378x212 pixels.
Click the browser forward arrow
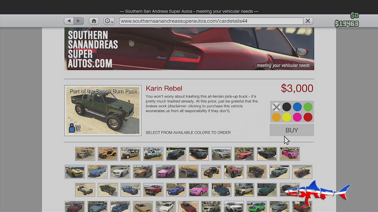79,21
